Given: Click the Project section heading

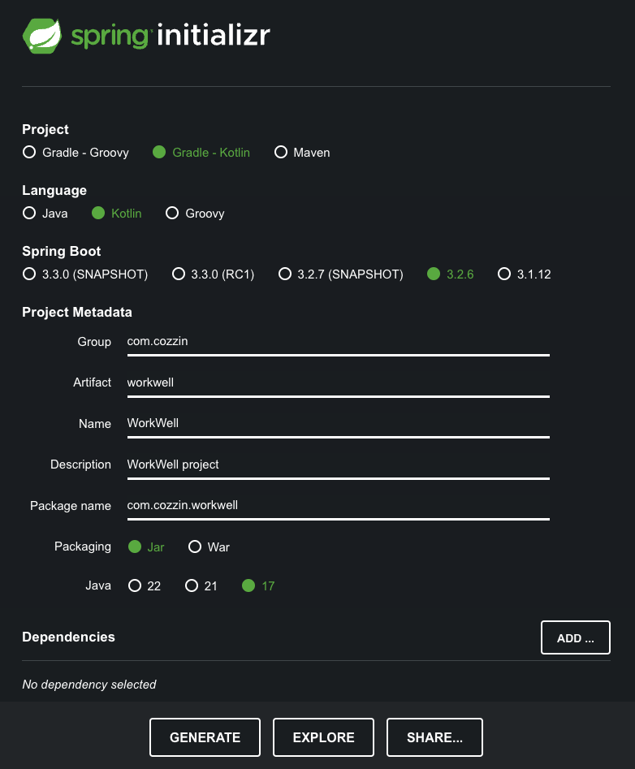Looking at the screenshot, I should pyautogui.click(x=45, y=129).
